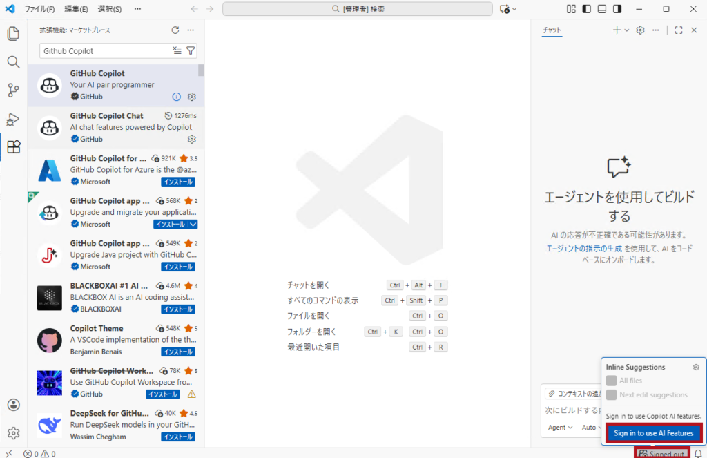Image resolution: width=707 pixels, height=458 pixels.
Task: Open the Auto model picker dropdown
Action: pyautogui.click(x=592, y=427)
